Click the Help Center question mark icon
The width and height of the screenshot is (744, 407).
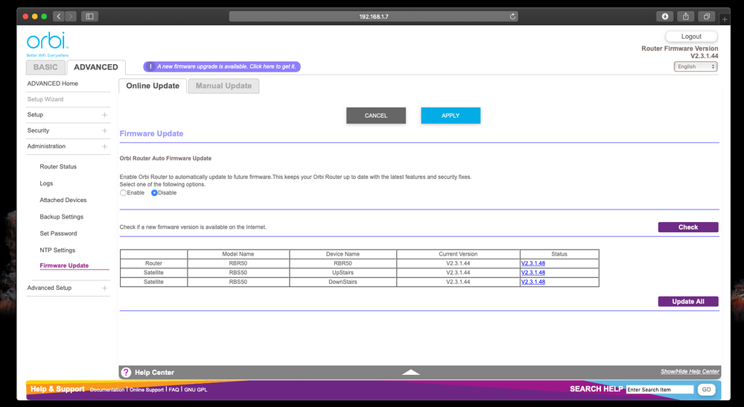pos(126,372)
